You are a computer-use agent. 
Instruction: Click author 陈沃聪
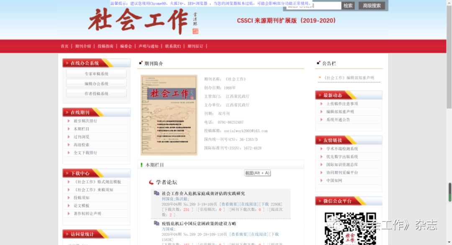181,199
